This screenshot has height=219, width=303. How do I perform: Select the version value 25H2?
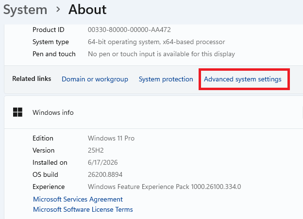click(x=96, y=150)
